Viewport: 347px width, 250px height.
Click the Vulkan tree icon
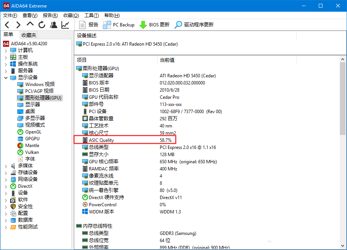[20, 152]
